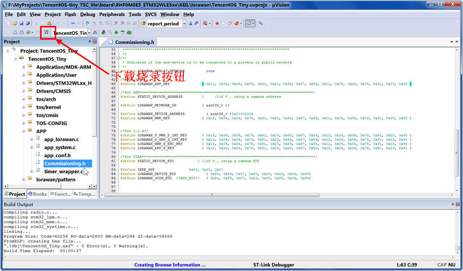Click the Rebuild all target files icon

tap(22, 32)
